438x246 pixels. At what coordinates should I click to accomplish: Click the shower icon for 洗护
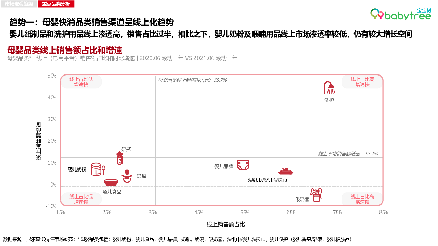[329, 88]
